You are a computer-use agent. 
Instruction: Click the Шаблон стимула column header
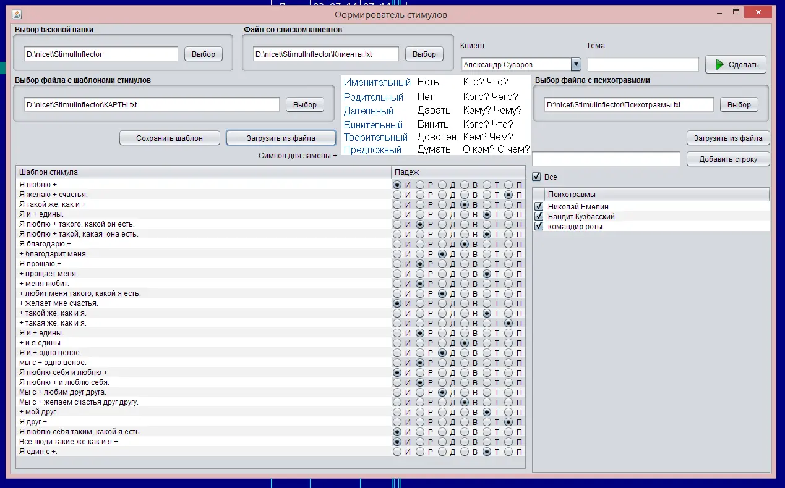[x=204, y=172]
